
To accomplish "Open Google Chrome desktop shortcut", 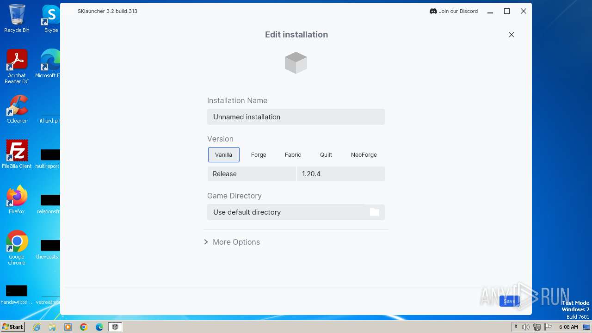I will (17, 247).
